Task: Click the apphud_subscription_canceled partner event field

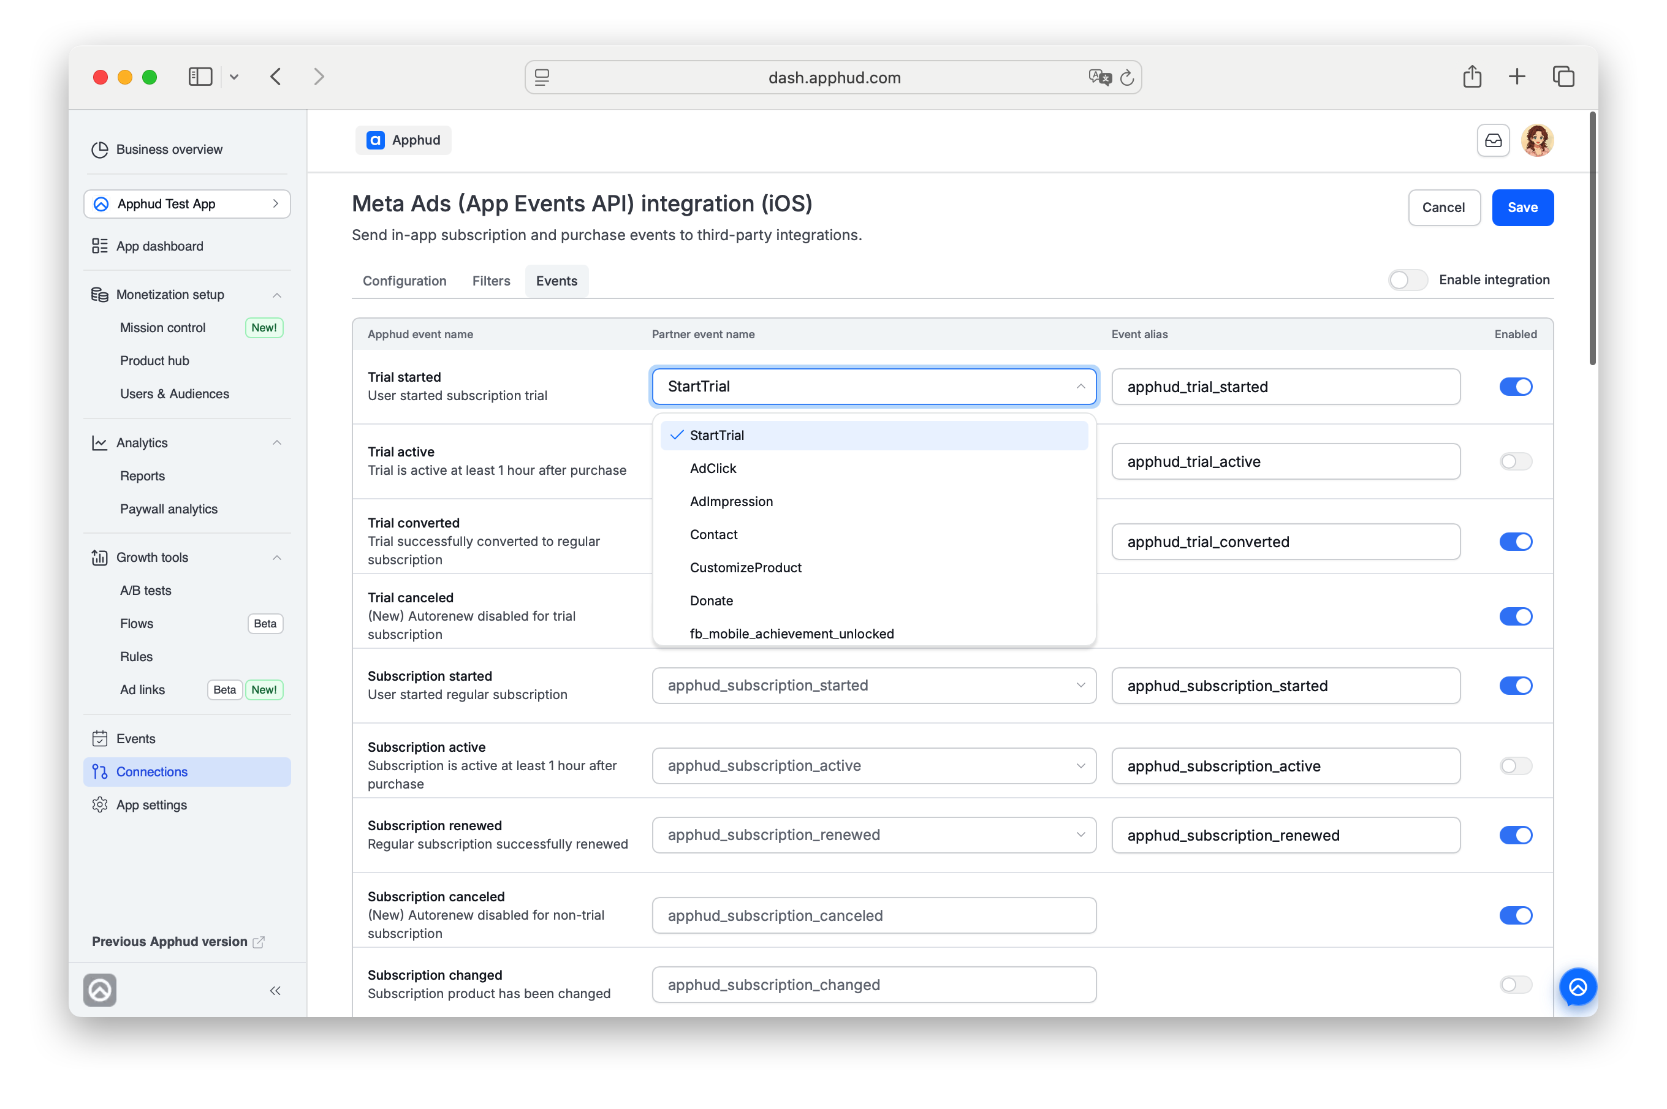Action: 873,915
